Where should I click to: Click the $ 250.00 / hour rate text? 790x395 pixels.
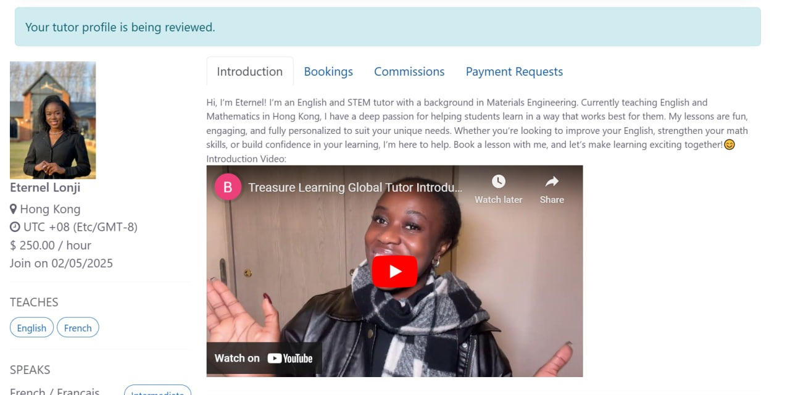click(51, 245)
